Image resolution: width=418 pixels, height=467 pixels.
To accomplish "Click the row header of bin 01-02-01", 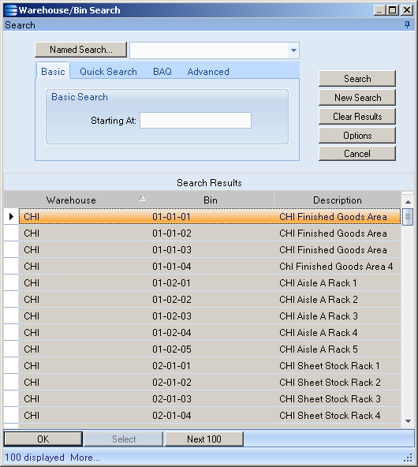I will click(11, 283).
